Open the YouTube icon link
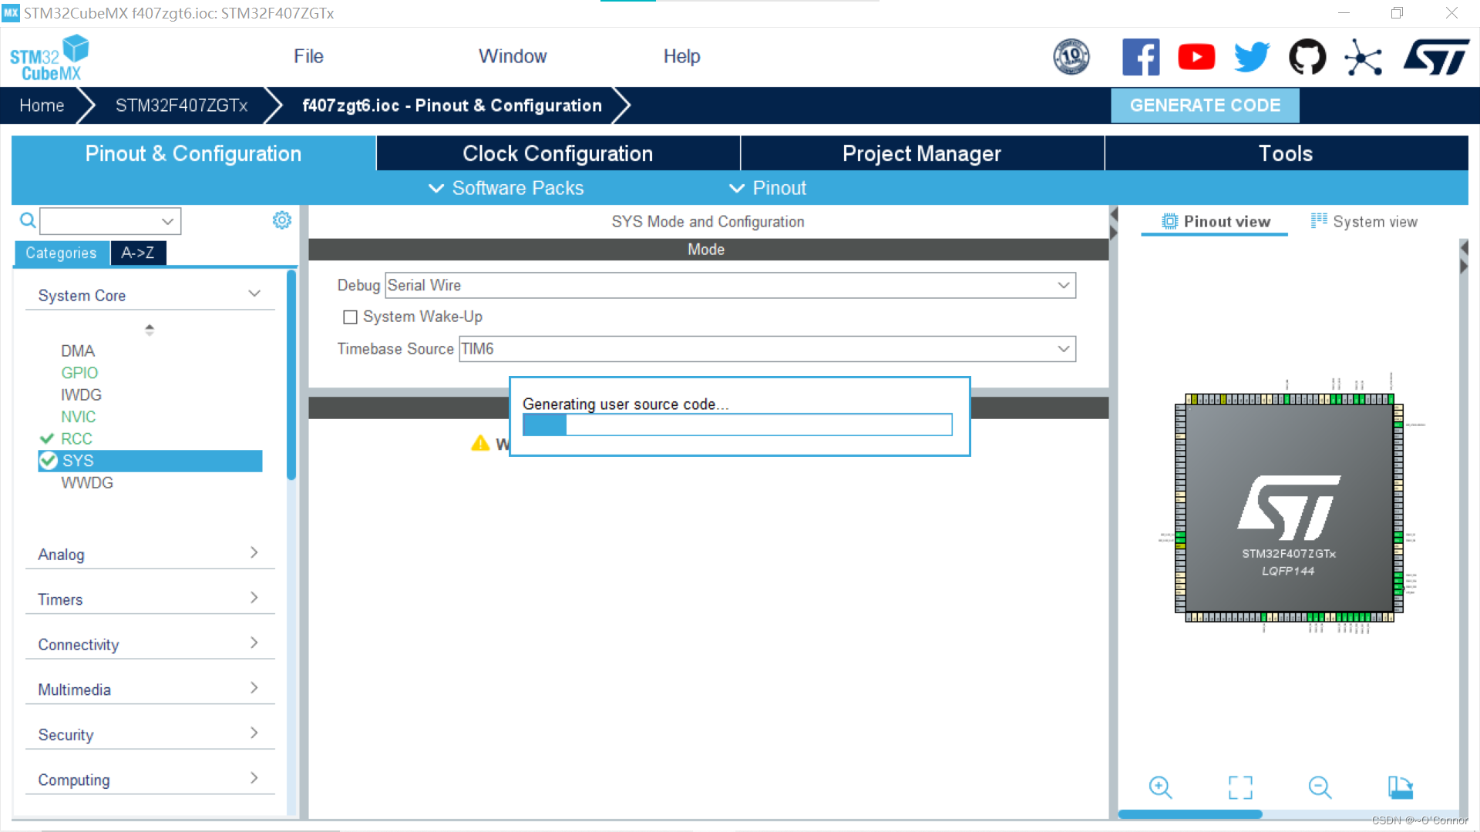The image size is (1480, 832). coord(1196,57)
